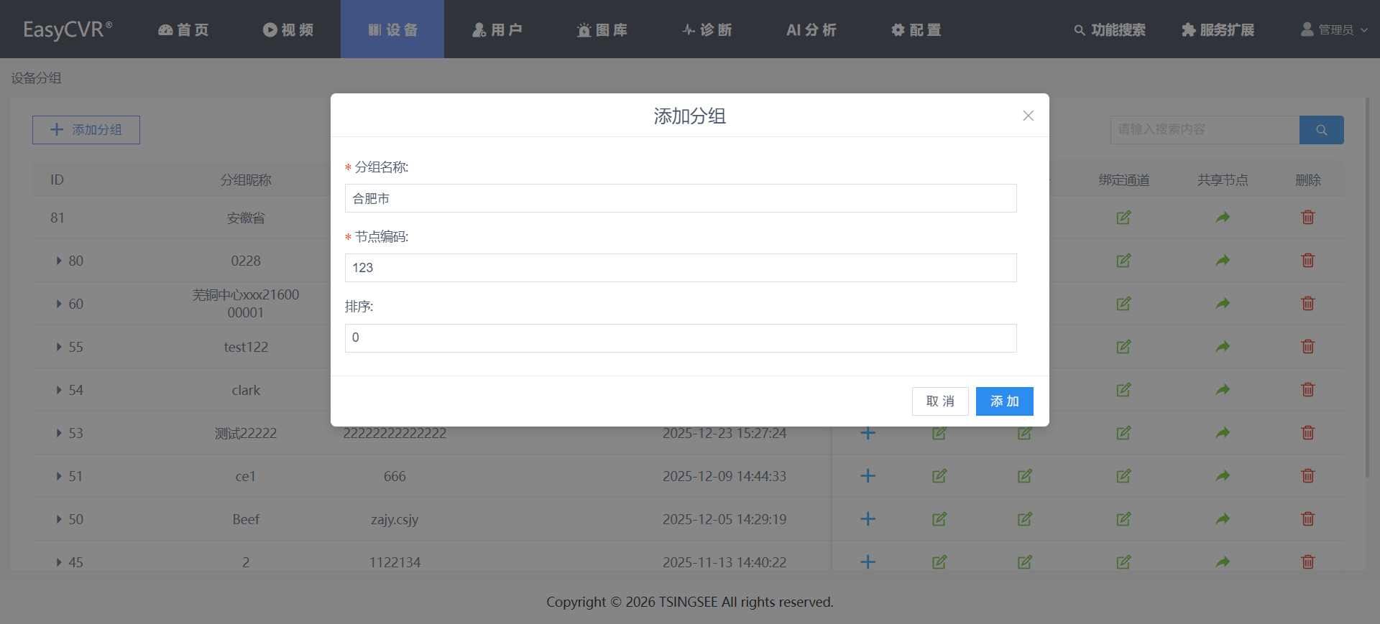Click the blue 添加 confirm button
Screen dimensions: 1380x624
click(1004, 401)
